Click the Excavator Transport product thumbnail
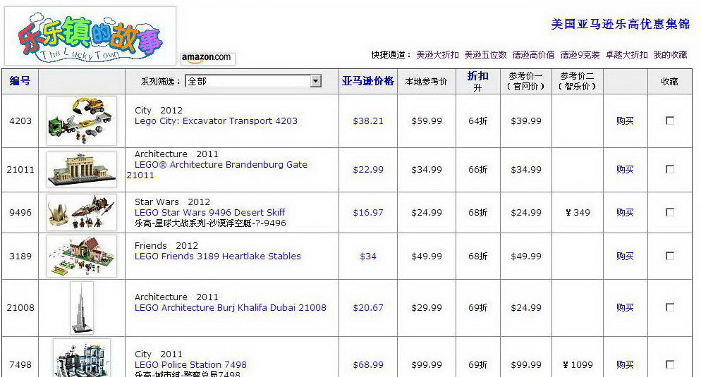 point(82,120)
